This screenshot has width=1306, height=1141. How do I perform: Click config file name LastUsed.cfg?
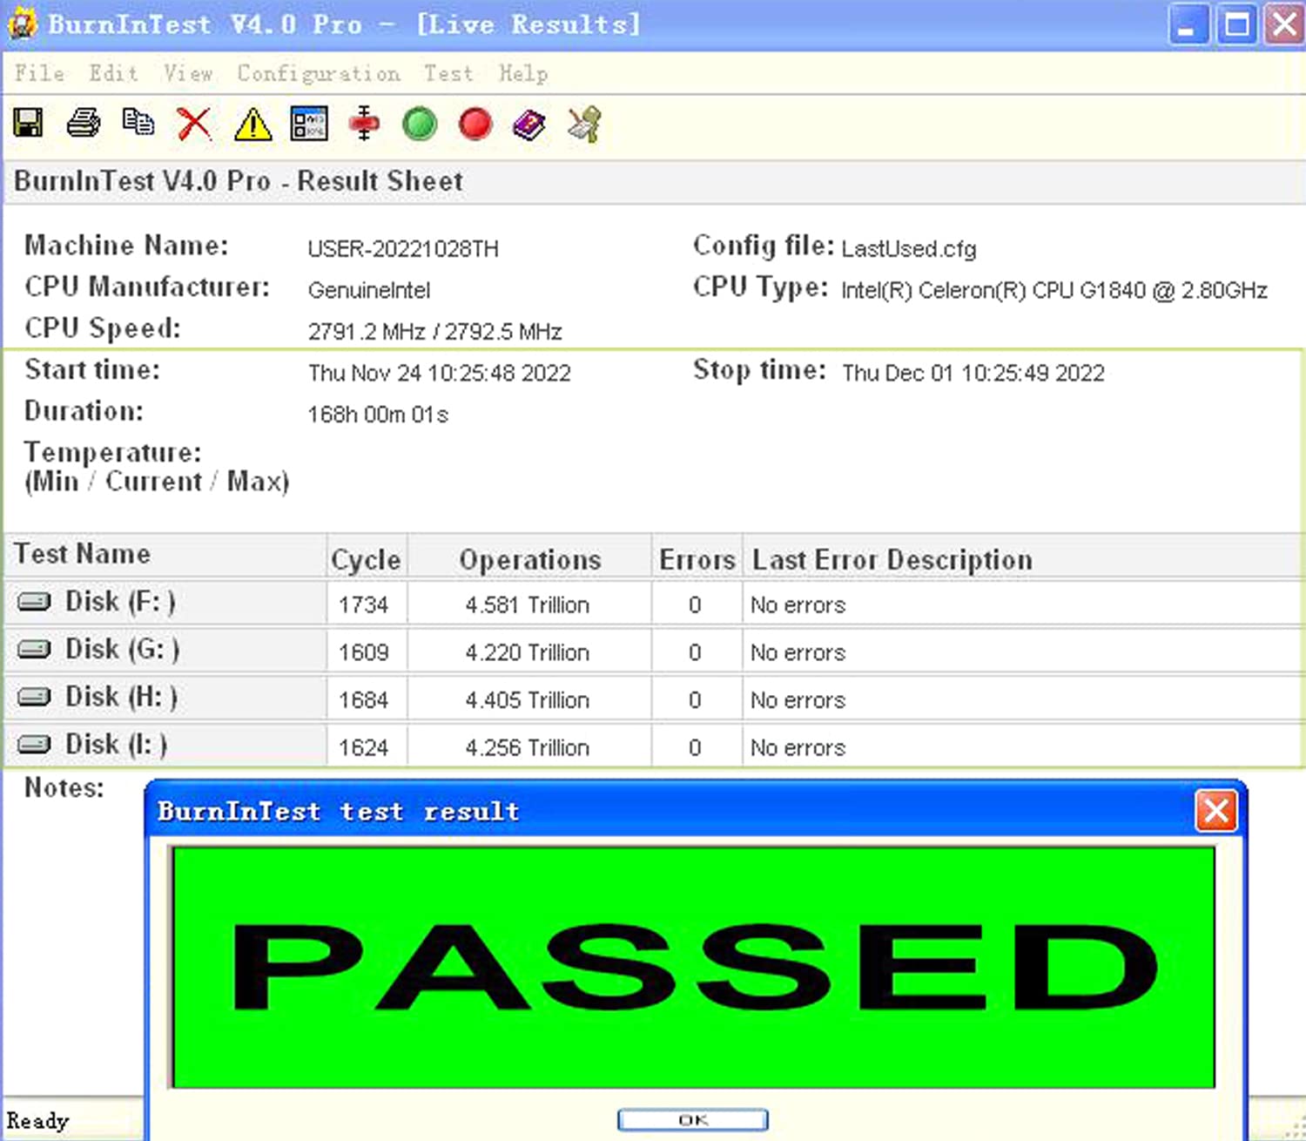[x=909, y=249]
